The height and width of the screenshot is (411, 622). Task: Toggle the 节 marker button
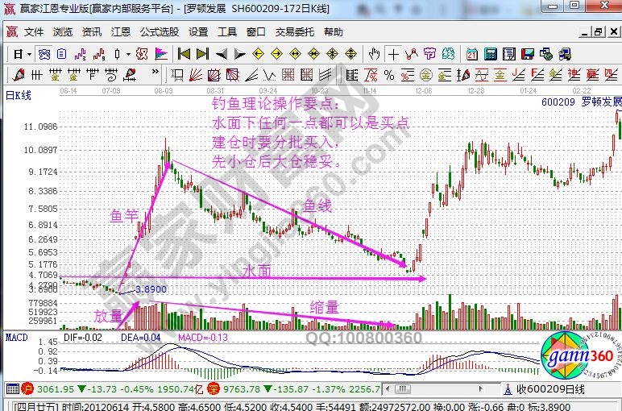(x=430, y=54)
